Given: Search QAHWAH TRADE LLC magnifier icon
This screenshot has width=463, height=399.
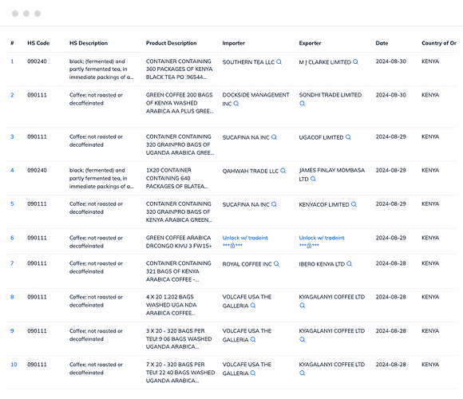Looking at the screenshot, I should (x=283, y=171).
